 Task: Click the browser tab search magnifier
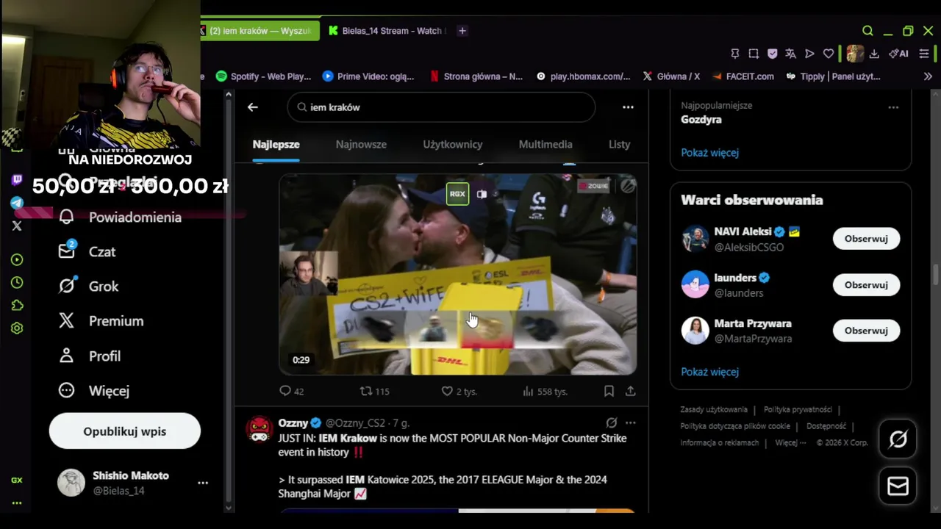pyautogui.click(x=867, y=31)
